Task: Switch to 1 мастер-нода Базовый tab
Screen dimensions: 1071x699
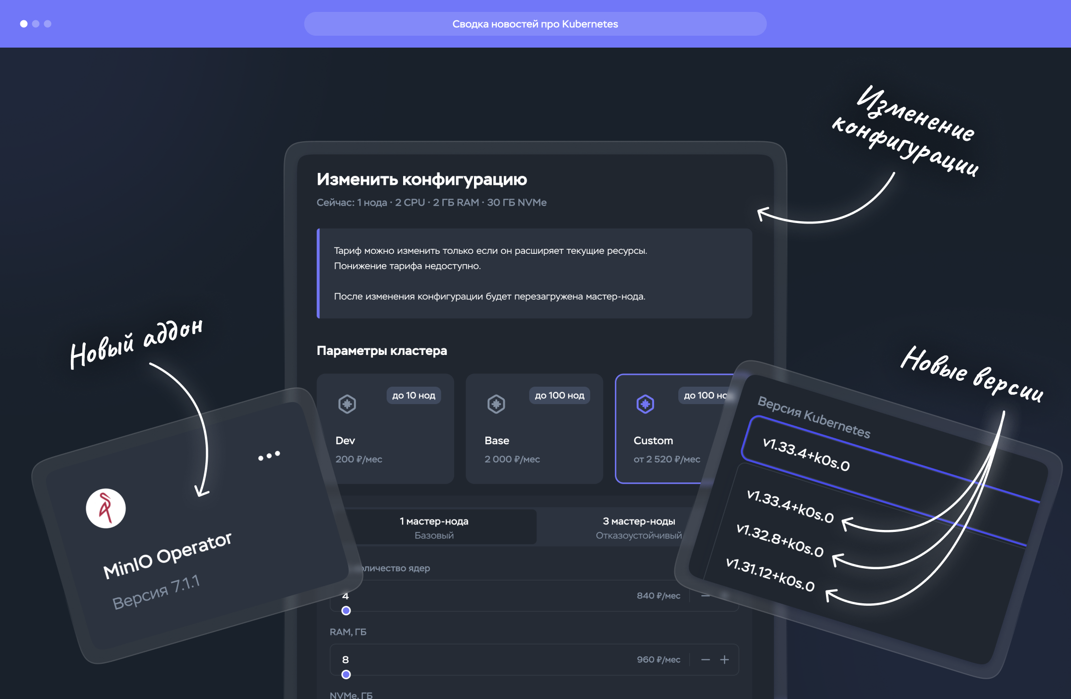Action: click(x=434, y=527)
